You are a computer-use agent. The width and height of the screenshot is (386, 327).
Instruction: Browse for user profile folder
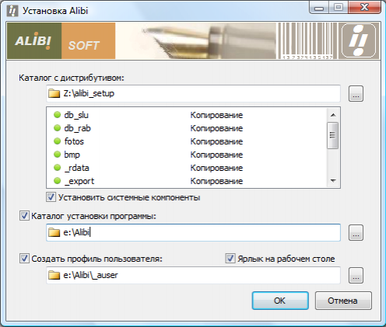tap(356, 275)
